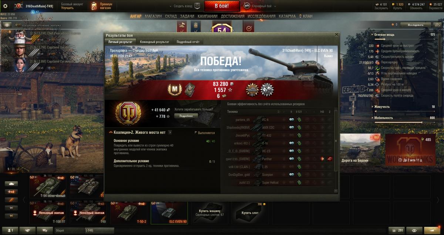Open the contacts handshake icon
The image size is (444, 235).
click(x=28, y=230)
